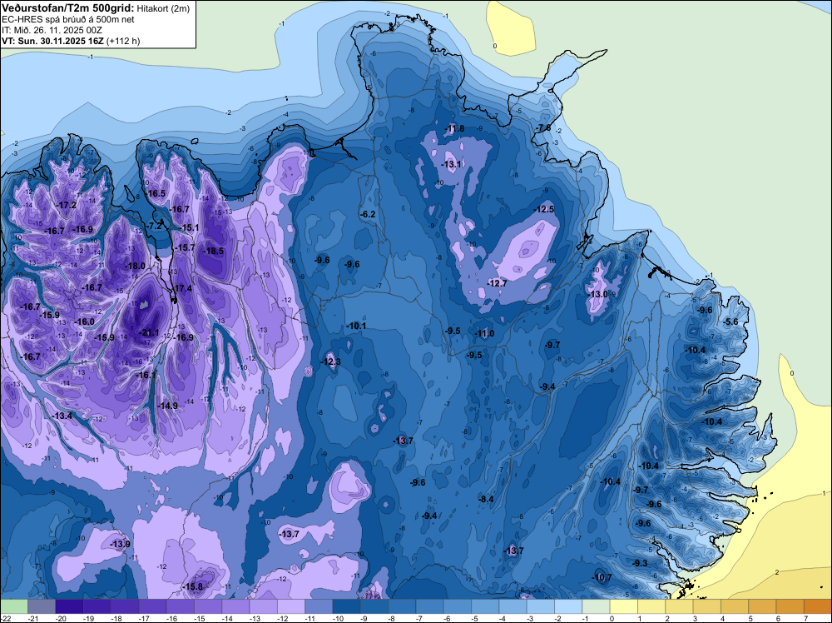Image resolution: width=832 pixels, height=623 pixels.
Task: Click legend swatch between -10 and -9
Action: pos(346,606)
